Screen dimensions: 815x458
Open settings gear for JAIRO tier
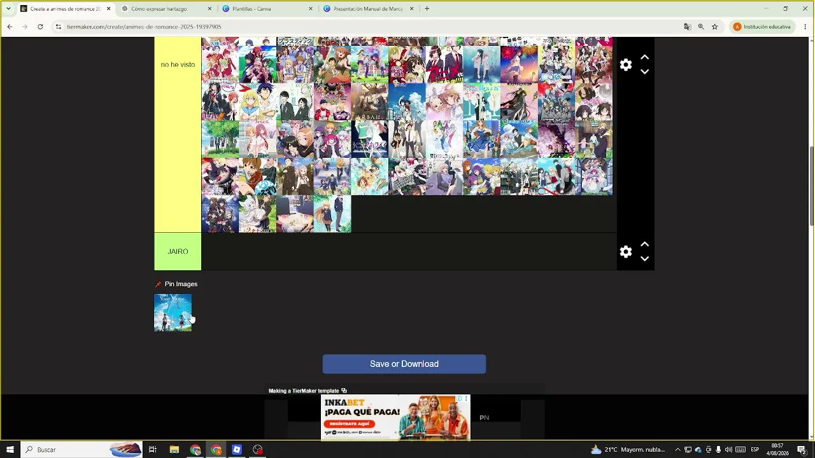coord(626,252)
